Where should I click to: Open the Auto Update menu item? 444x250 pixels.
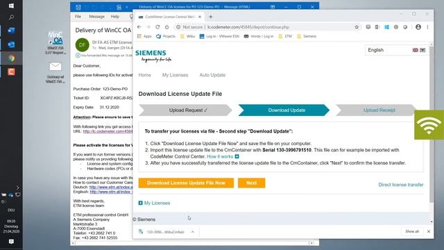pyautogui.click(x=212, y=75)
